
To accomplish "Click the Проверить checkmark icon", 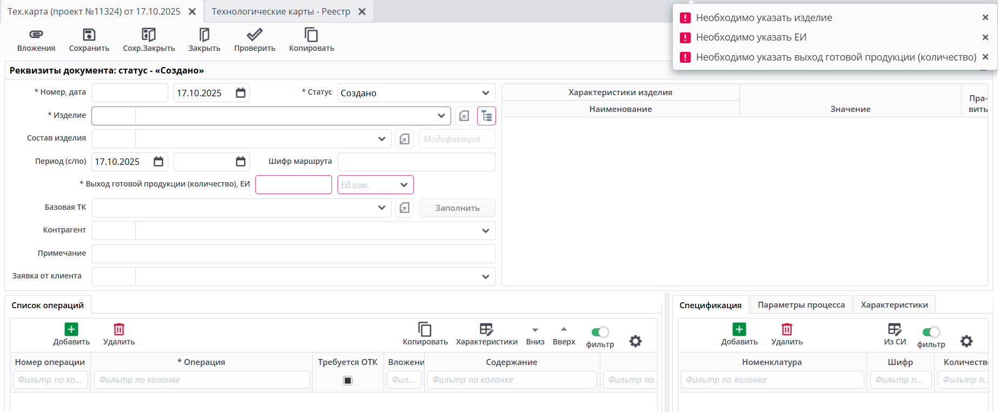I will pos(254,35).
